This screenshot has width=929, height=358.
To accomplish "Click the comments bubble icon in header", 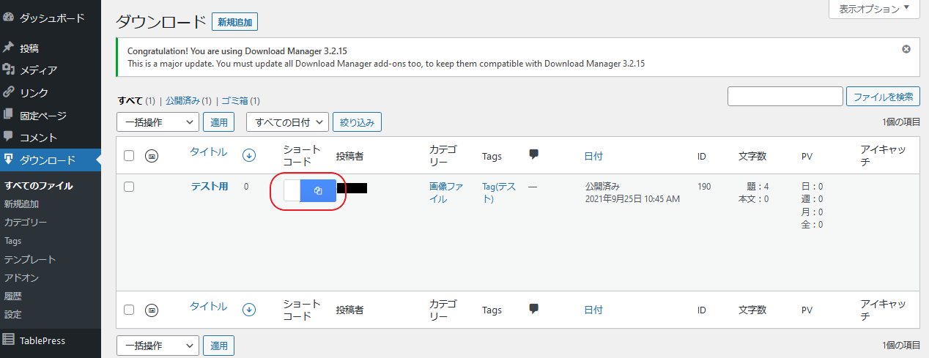I will [x=533, y=154].
